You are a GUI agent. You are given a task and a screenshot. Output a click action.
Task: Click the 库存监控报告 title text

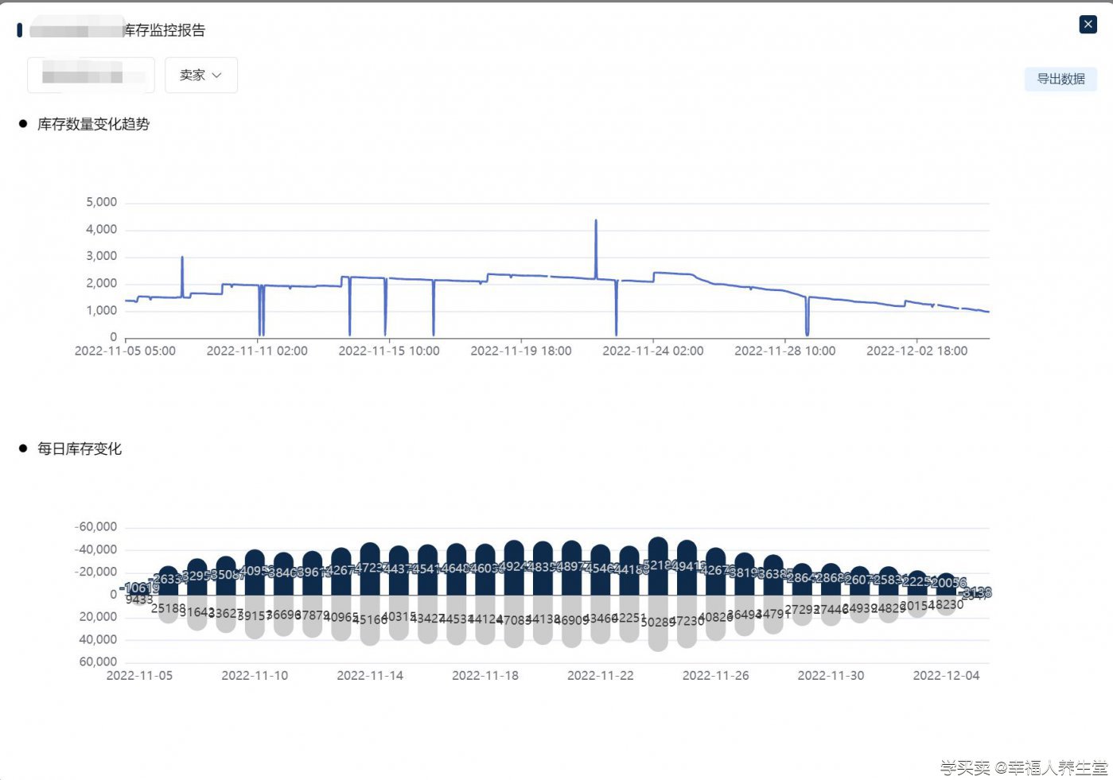click(165, 30)
